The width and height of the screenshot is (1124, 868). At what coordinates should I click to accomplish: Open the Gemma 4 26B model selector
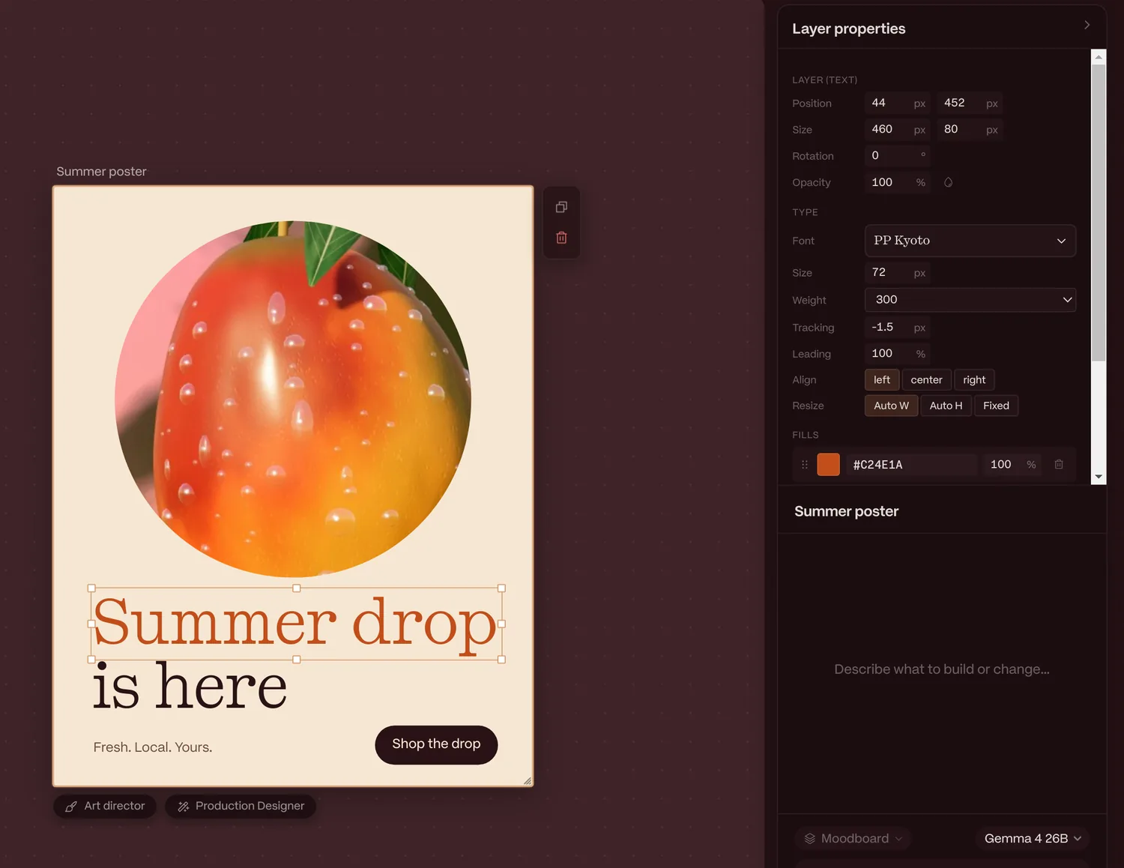click(1033, 839)
